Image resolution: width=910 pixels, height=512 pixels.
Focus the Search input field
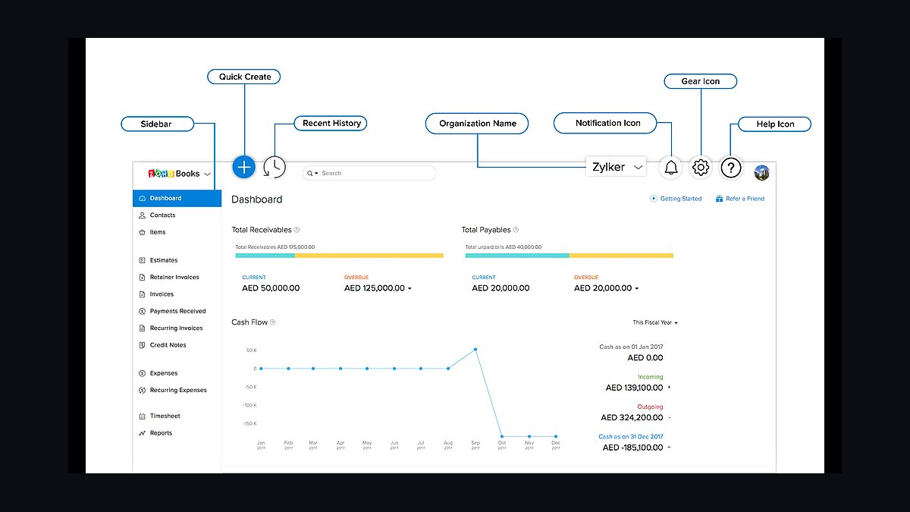pyautogui.click(x=370, y=173)
